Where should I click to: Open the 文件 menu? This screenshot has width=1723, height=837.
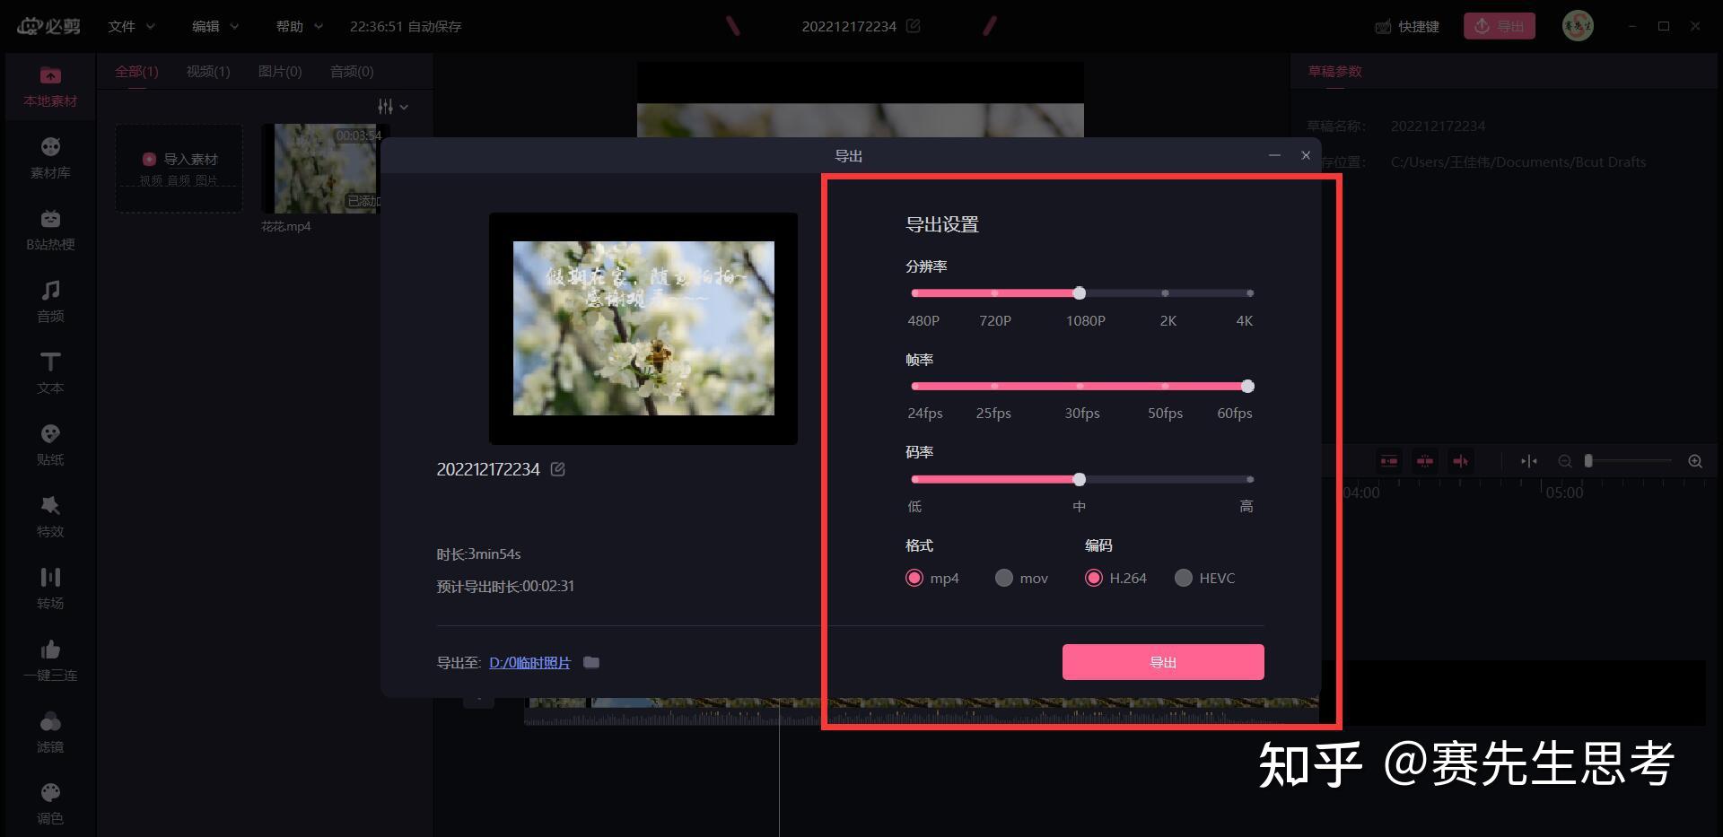pyautogui.click(x=131, y=26)
